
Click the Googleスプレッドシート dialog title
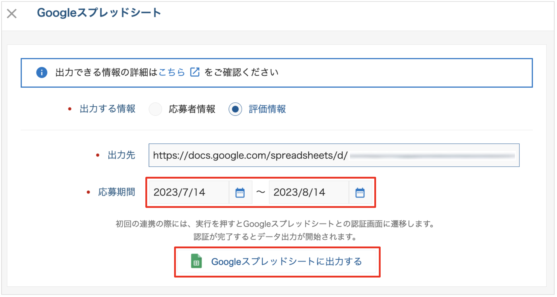99,13
